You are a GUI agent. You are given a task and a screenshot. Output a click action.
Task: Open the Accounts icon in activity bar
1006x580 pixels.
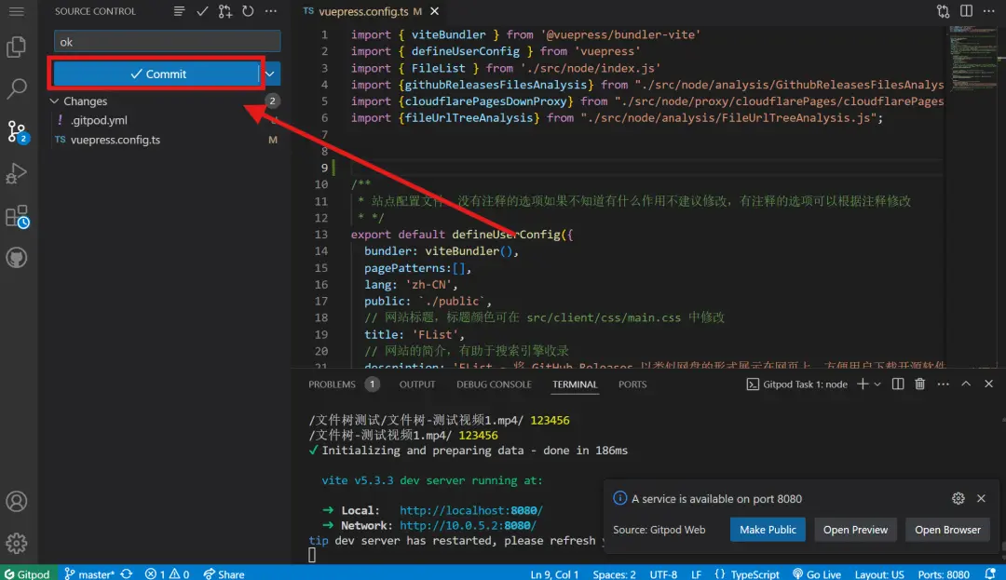pos(17,501)
